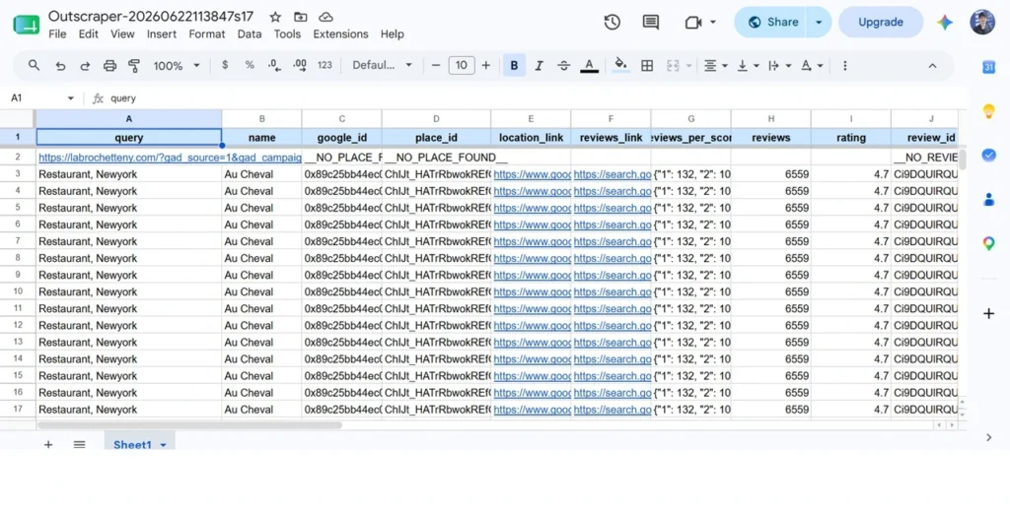The height and width of the screenshot is (511, 1010).
Task: Open the font family dropdown
Action: (x=382, y=65)
